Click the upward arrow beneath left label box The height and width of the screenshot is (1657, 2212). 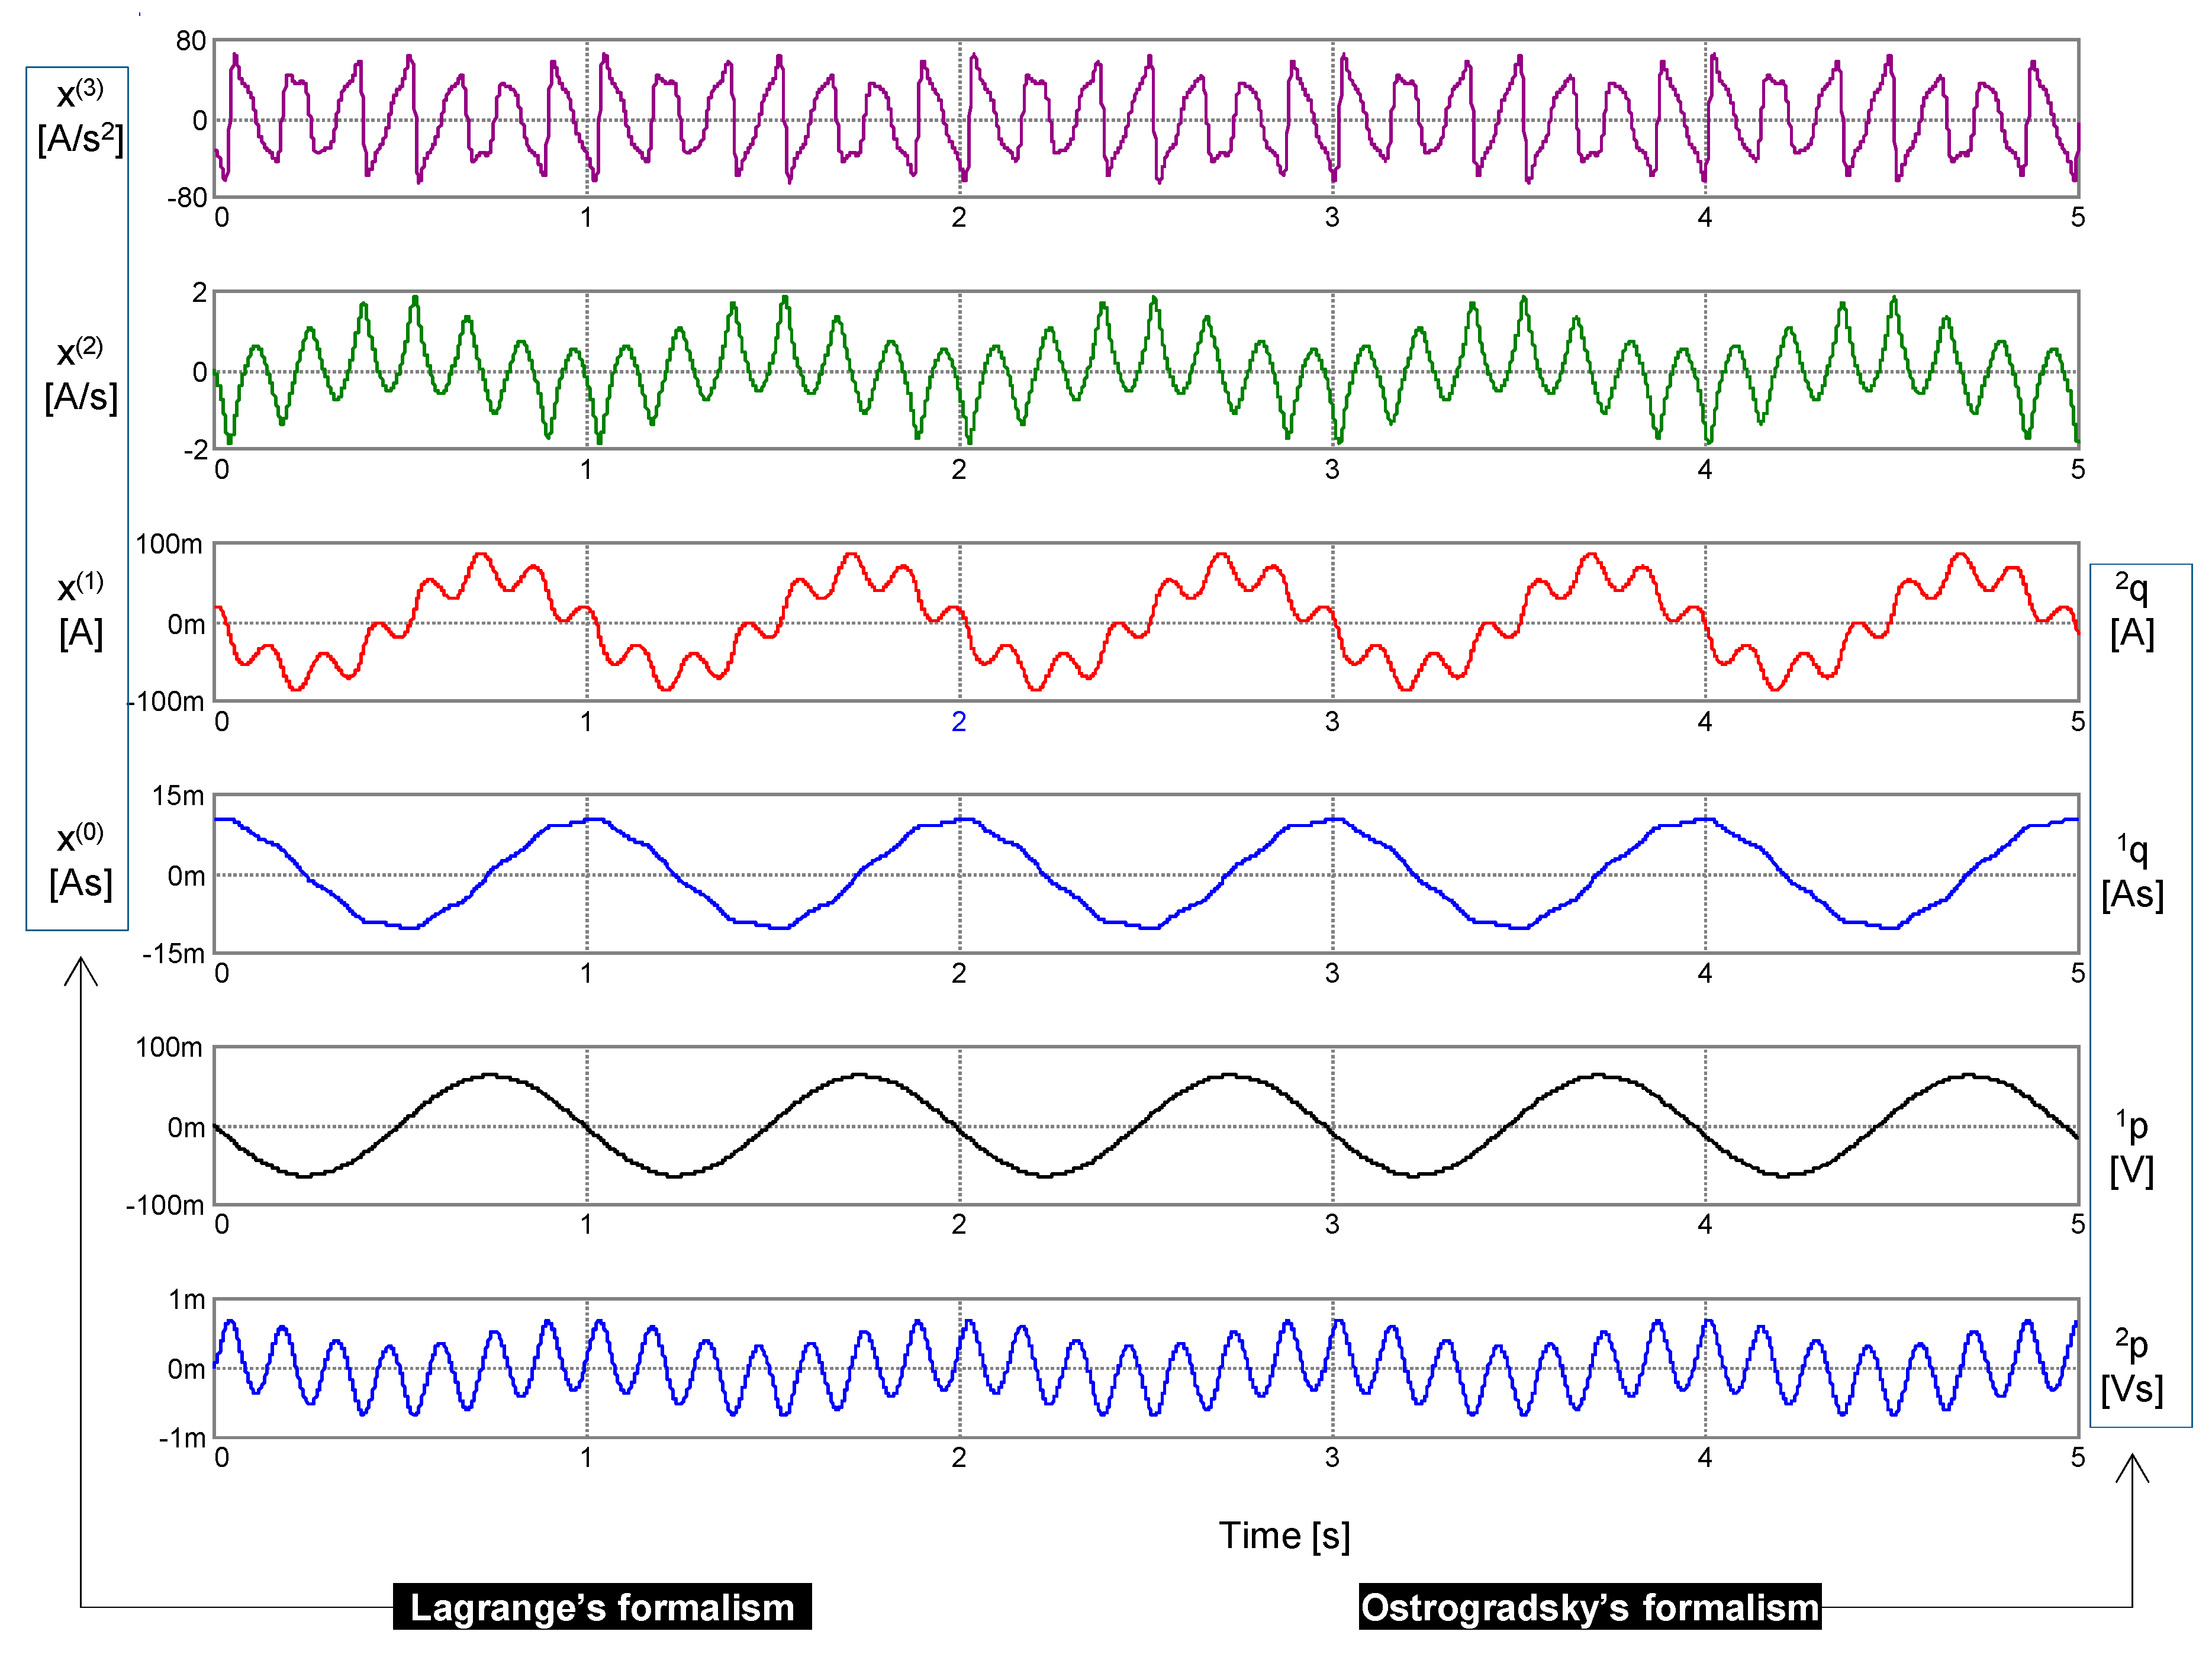[x=81, y=972]
